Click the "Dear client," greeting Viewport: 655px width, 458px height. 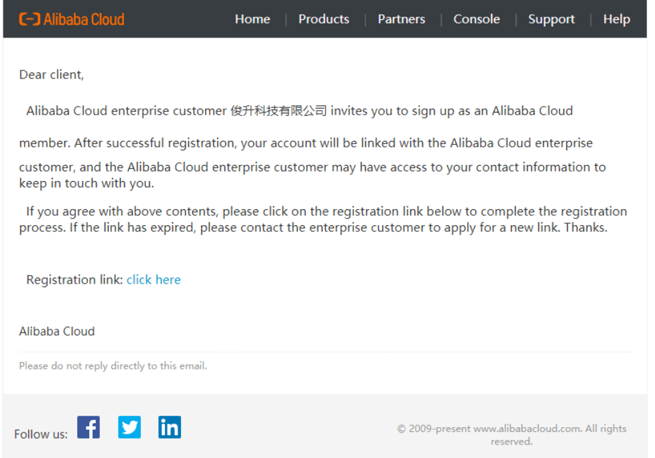pos(52,74)
